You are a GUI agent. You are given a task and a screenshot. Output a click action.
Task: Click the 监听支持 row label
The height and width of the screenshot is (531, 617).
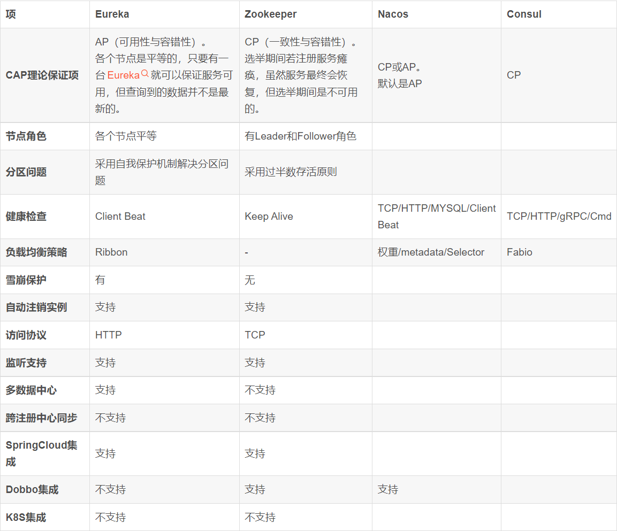[x=26, y=363]
